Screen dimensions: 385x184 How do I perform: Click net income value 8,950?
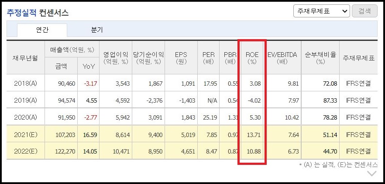155,151
